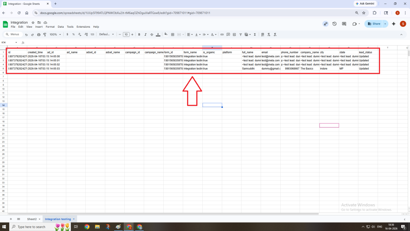410x231 pixels.
Task: Toggle strikethrough formatting
Action: pos(152,34)
